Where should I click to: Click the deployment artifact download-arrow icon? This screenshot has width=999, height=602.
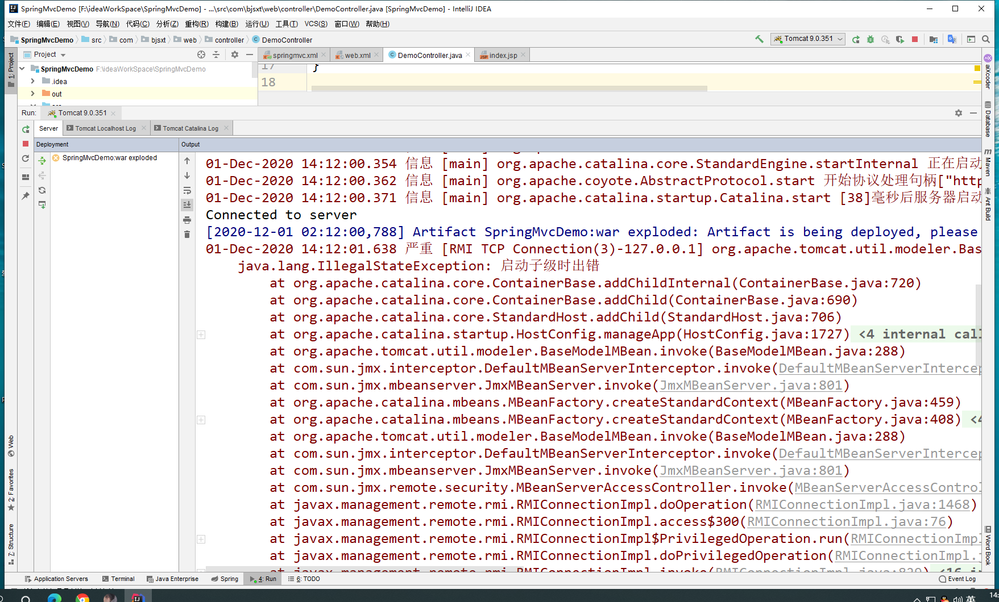point(42,205)
